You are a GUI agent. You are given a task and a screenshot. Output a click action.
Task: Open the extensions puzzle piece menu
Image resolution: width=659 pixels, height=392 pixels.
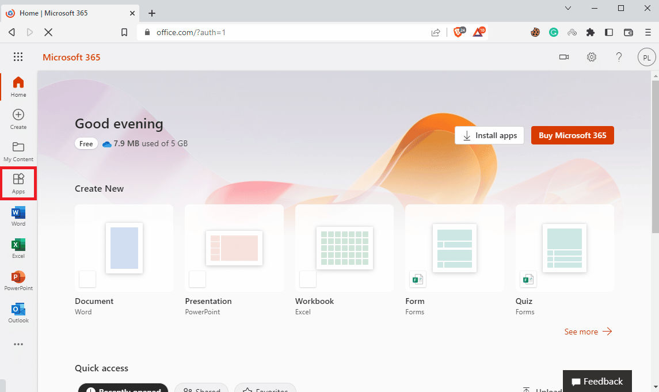point(591,32)
